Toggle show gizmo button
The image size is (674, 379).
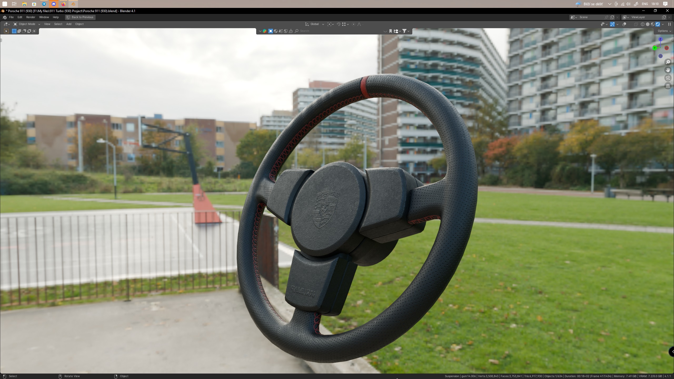pyautogui.click(x=612, y=24)
